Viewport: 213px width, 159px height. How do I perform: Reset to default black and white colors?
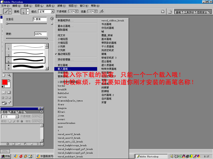pyautogui.click(x=3, y=87)
